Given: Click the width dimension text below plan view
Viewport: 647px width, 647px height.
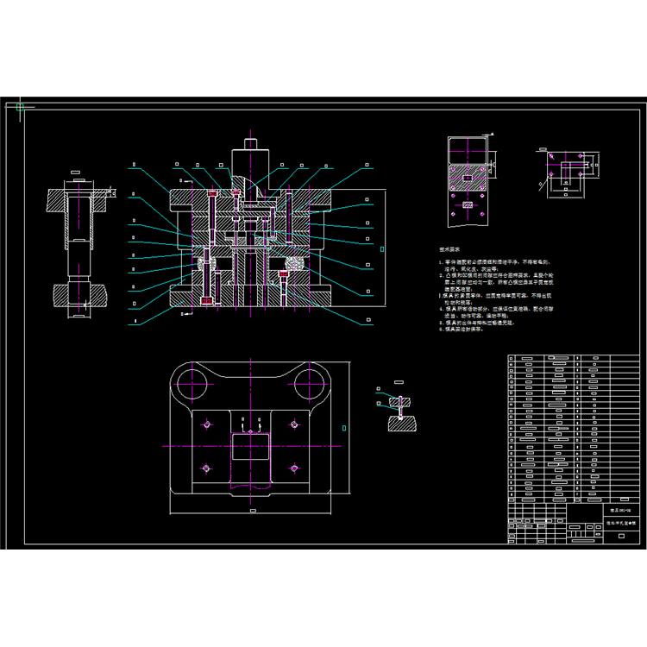Looking at the screenshot, I should click(x=253, y=511).
